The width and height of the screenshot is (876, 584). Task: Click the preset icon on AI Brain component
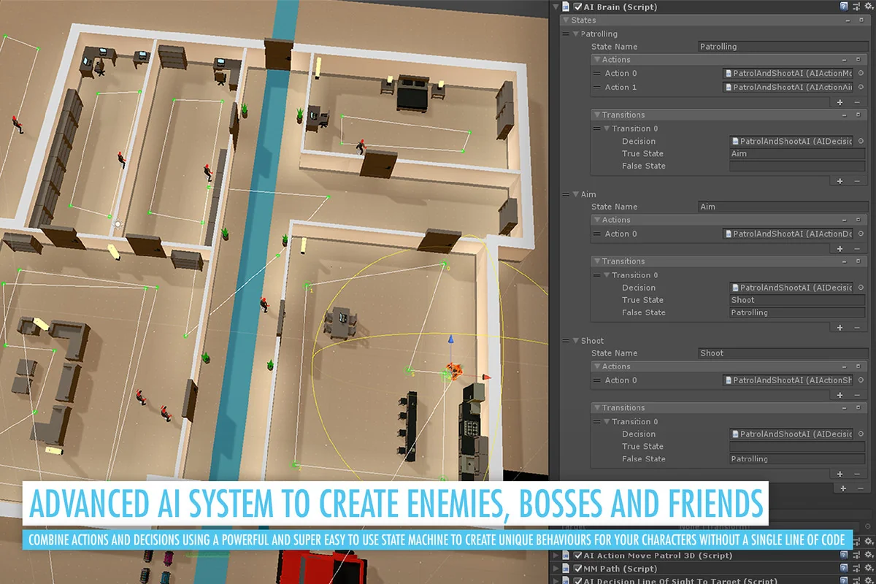tap(856, 7)
